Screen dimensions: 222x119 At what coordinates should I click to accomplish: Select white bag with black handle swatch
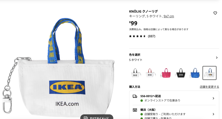[136, 73]
